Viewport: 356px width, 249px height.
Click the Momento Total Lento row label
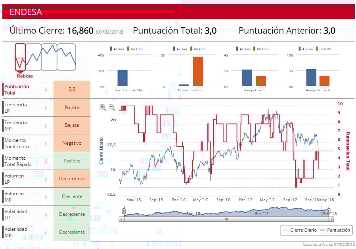[x=17, y=143]
